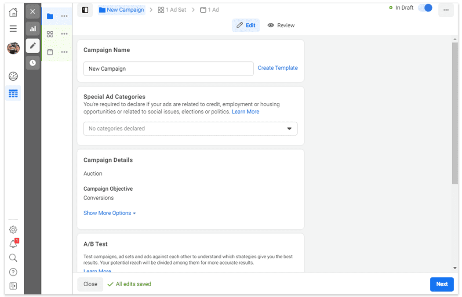The height and width of the screenshot is (297, 462).
Task: Click inside the Campaign Name field
Action: click(x=168, y=69)
